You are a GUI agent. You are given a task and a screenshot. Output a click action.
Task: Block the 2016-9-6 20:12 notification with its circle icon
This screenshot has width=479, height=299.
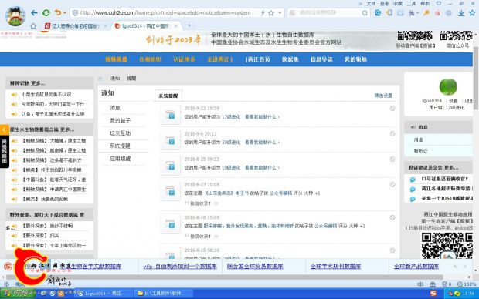point(392,134)
